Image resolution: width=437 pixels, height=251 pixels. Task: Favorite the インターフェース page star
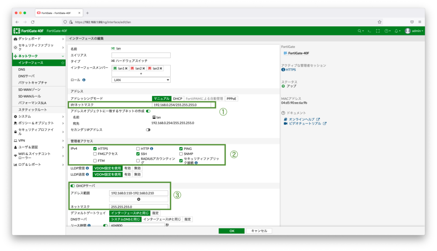click(63, 63)
